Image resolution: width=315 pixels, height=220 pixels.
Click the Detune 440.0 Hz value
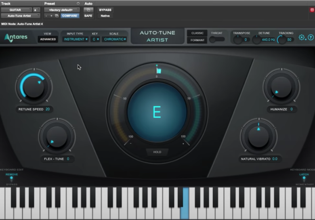pyautogui.click(x=269, y=40)
